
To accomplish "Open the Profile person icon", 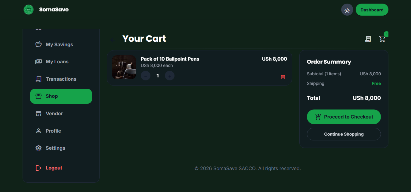I will click(39, 131).
